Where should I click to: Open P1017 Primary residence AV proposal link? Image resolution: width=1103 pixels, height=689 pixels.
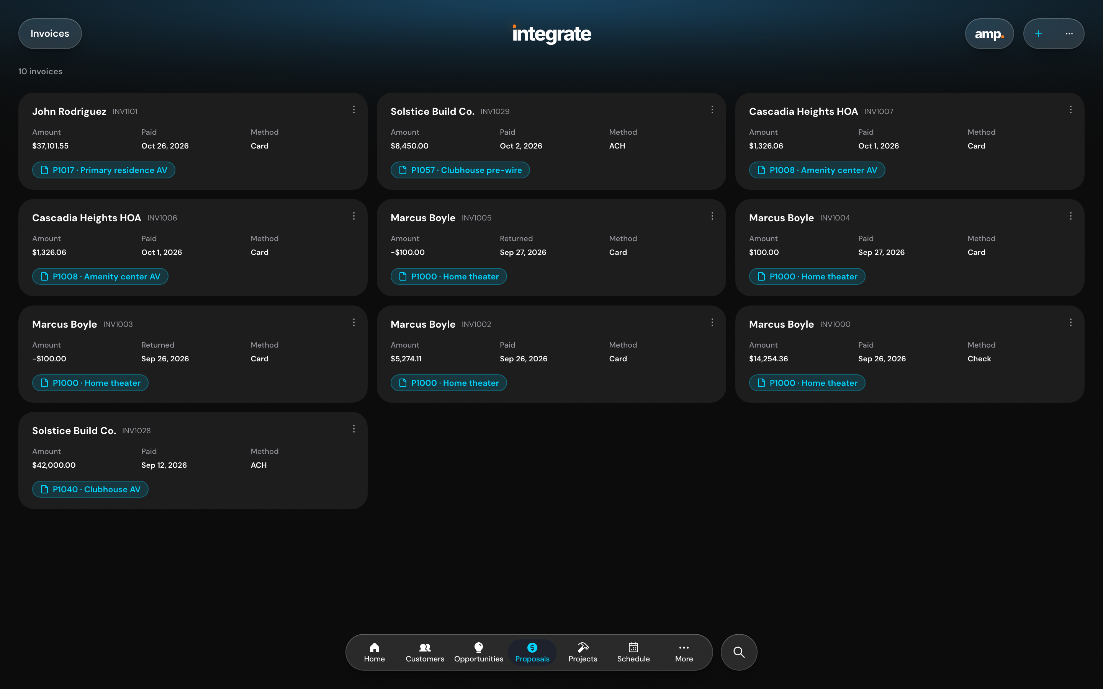(x=103, y=170)
